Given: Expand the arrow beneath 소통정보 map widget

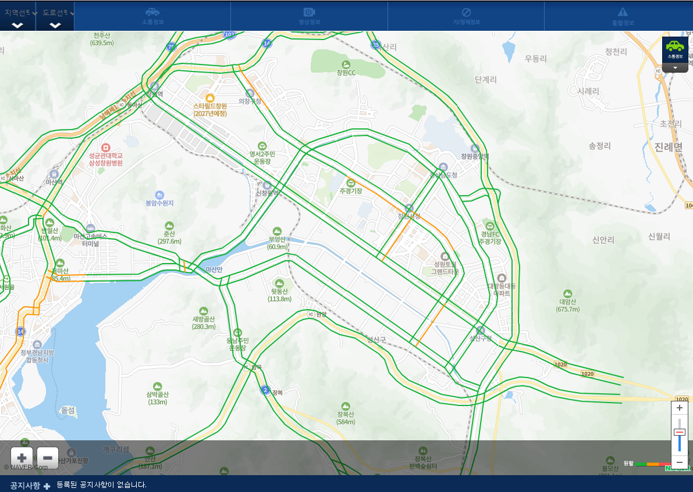Looking at the screenshot, I should [x=675, y=68].
